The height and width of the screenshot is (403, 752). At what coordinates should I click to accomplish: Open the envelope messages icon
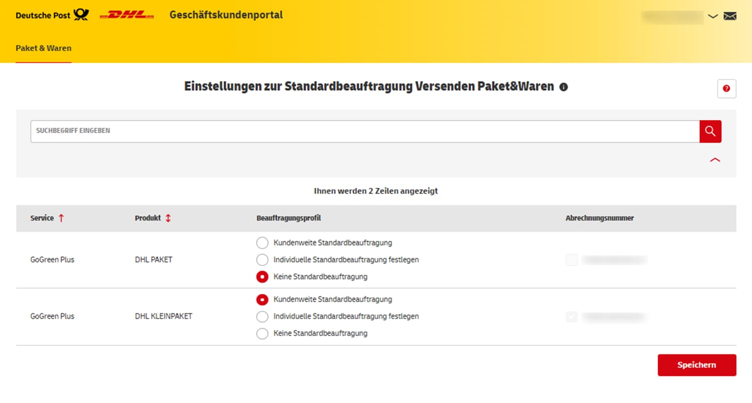[730, 16]
